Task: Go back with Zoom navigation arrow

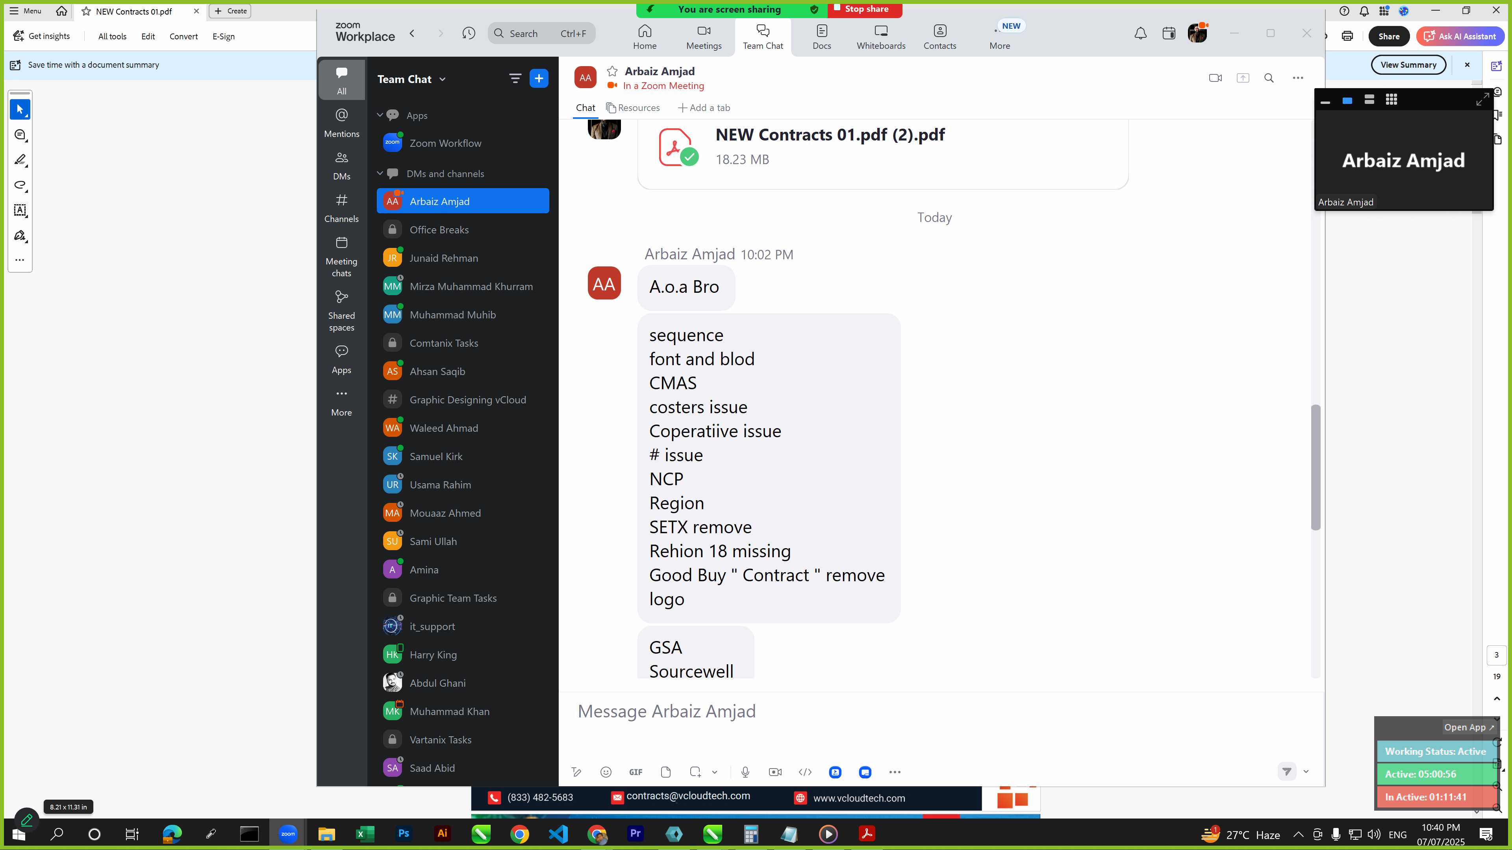Action: (412, 33)
